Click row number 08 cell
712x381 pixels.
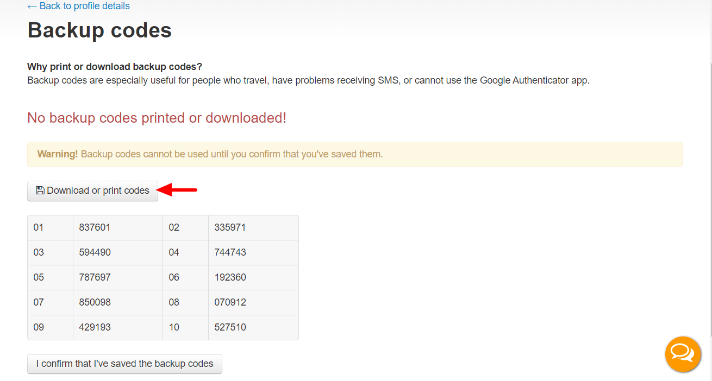point(185,302)
